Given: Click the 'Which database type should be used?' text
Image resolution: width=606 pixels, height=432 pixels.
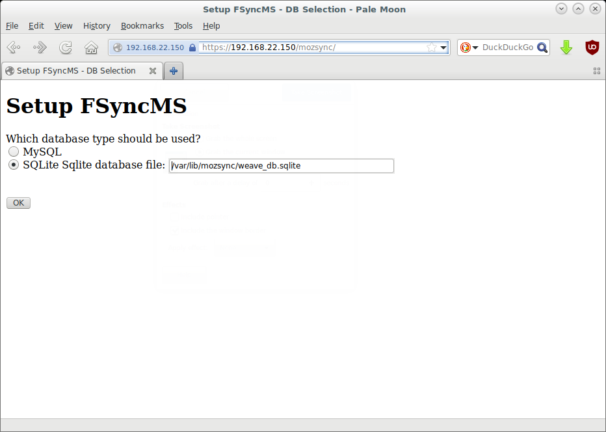Looking at the screenshot, I should tap(103, 139).
